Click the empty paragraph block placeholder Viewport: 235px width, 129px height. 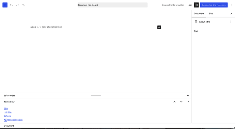(x=46, y=27)
